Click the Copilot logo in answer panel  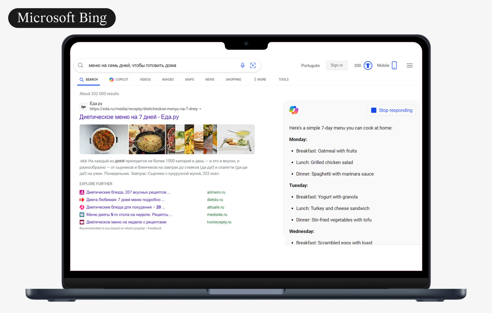click(x=294, y=110)
